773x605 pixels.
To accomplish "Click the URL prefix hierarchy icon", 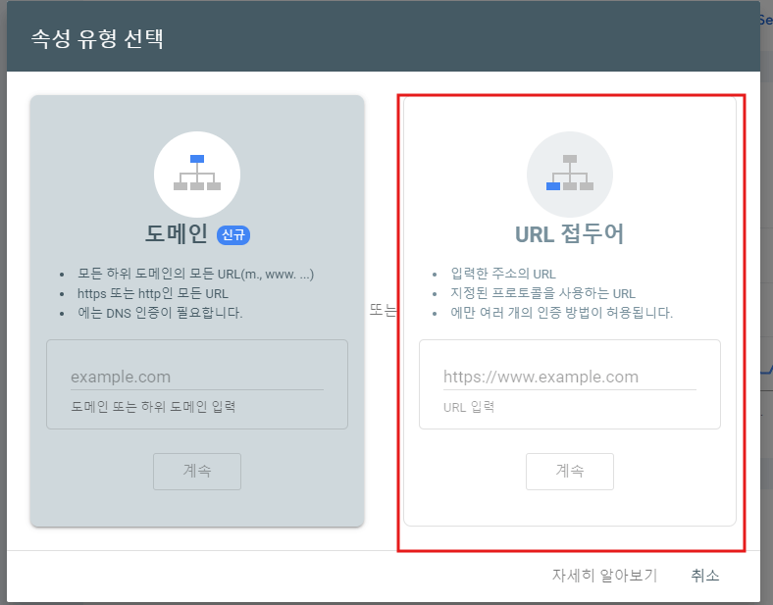I will click(x=570, y=174).
